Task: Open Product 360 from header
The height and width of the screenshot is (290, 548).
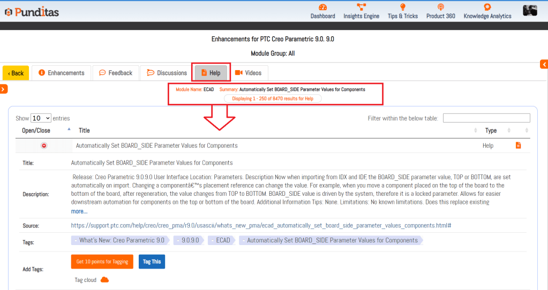Action: (x=440, y=7)
